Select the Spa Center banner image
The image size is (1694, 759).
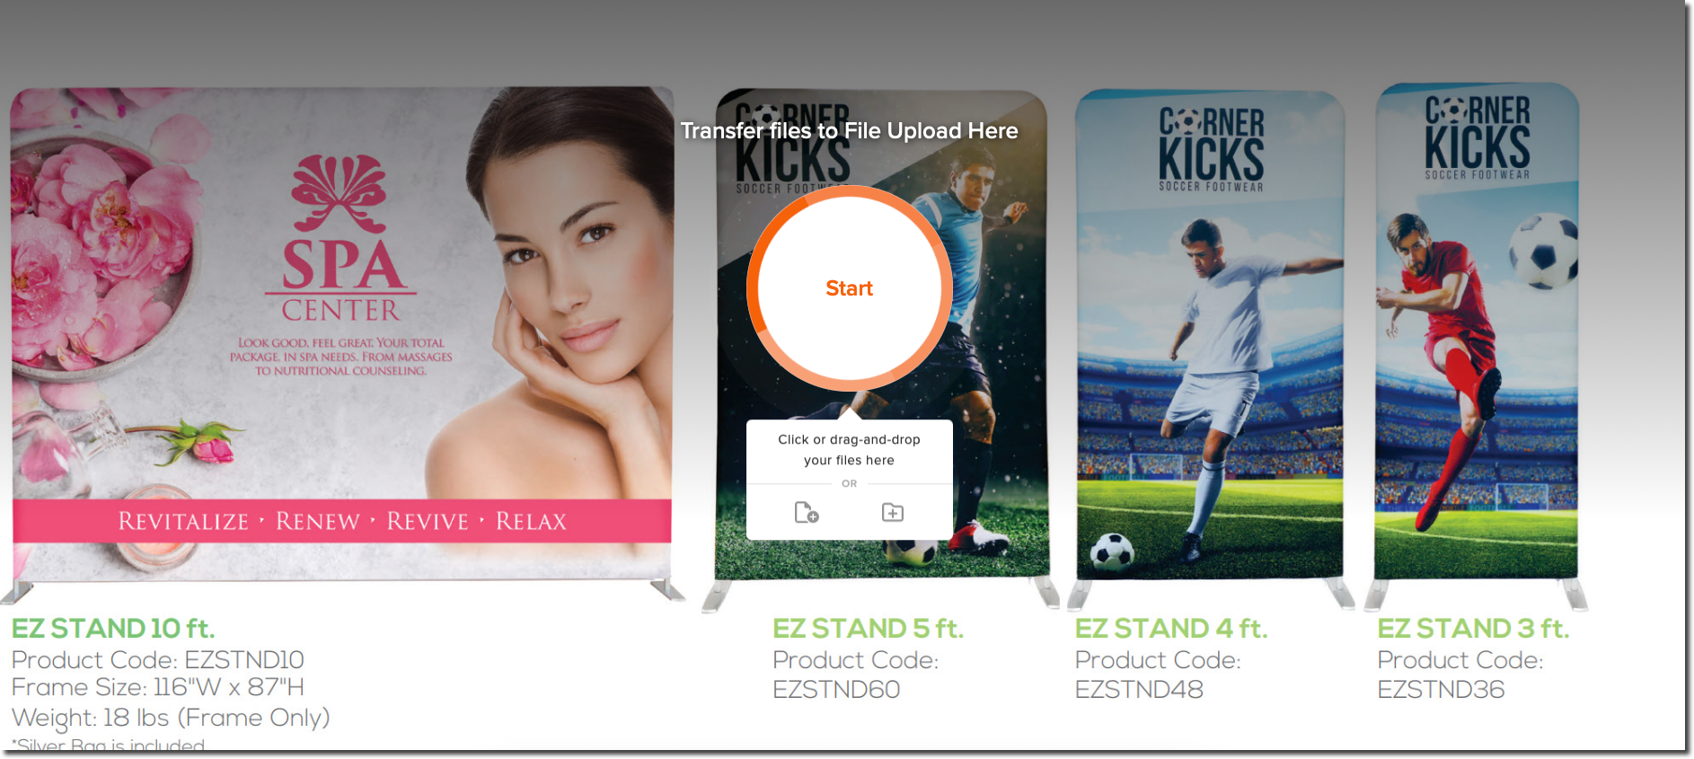pos(341,332)
